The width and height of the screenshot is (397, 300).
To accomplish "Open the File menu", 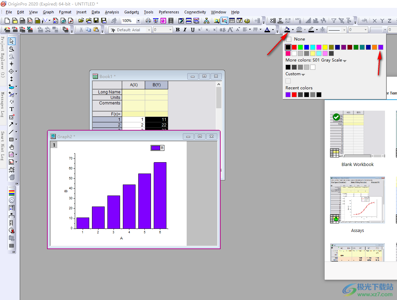I will 9,12.
